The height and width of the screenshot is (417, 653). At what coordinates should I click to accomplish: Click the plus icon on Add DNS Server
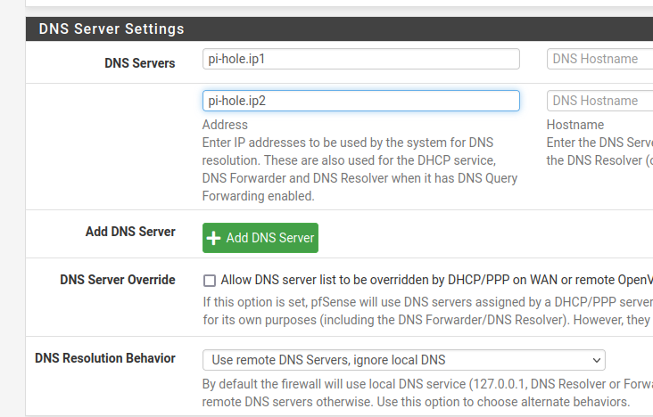coord(214,238)
